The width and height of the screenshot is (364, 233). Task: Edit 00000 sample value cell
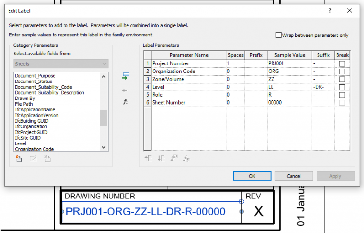tap(290, 103)
